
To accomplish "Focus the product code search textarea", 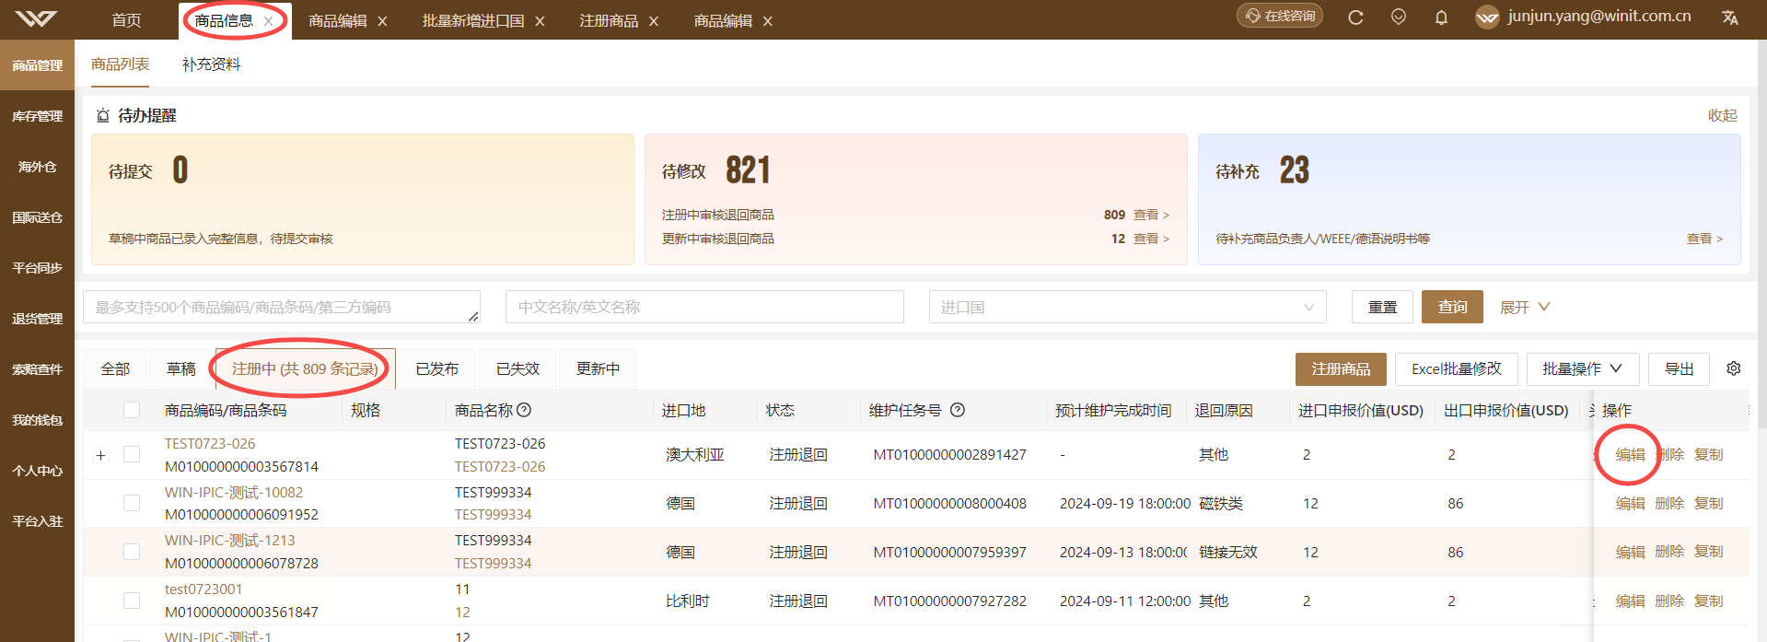I will coord(282,307).
